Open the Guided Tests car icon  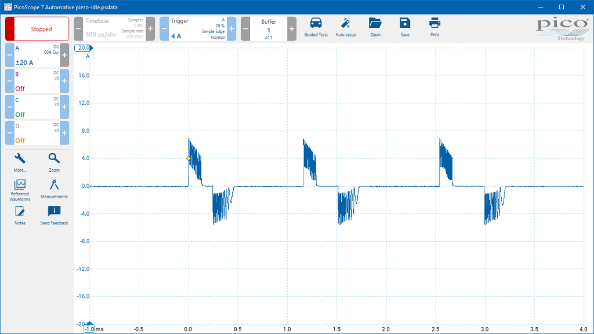316,27
